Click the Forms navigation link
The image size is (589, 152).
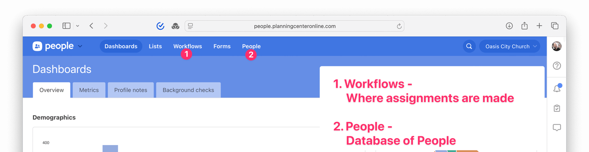(222, 46)
